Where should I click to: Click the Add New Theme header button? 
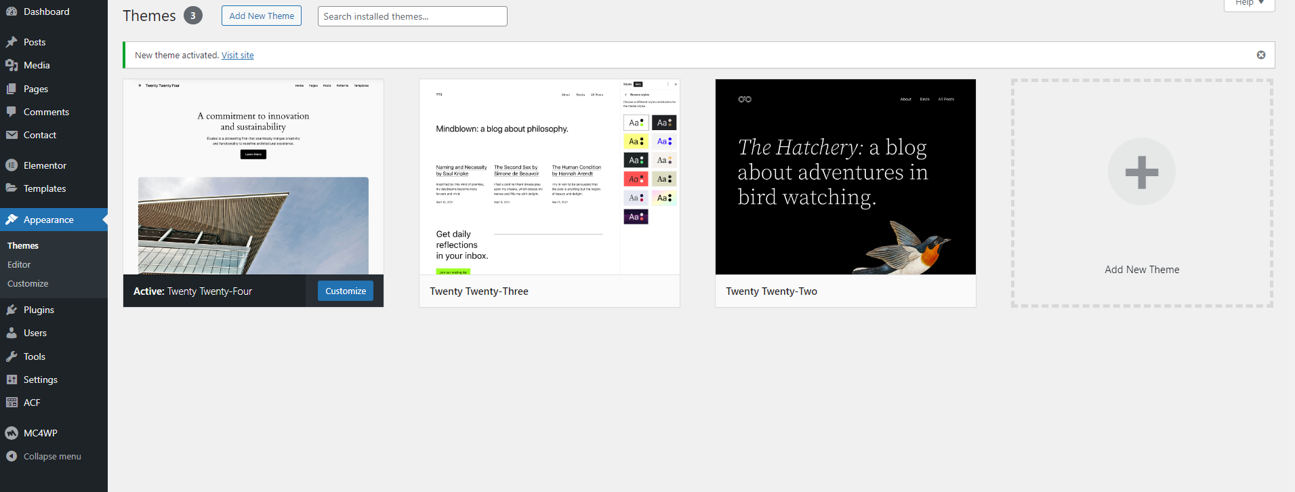[x=261, y=16]
